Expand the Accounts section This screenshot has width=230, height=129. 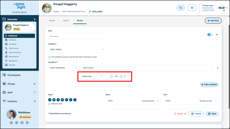(19, 19)
